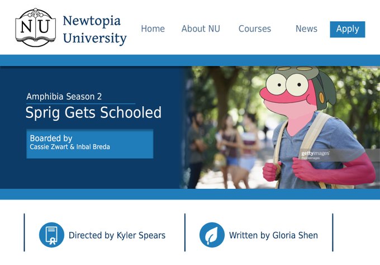Click Written by Gloria Shen text
380x265 pixels.
point(273,235)
